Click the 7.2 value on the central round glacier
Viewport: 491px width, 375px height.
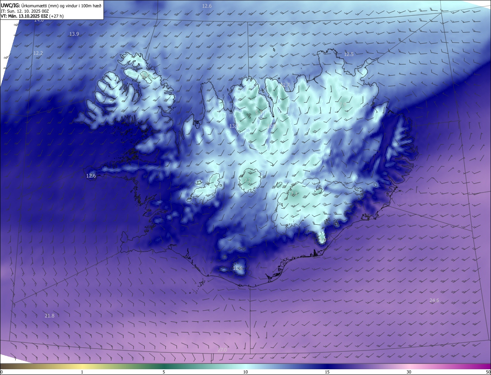point(247,181)
